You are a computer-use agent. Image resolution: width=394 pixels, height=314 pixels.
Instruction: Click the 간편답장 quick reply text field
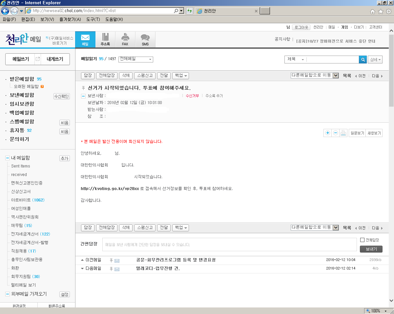coord(229,244)
